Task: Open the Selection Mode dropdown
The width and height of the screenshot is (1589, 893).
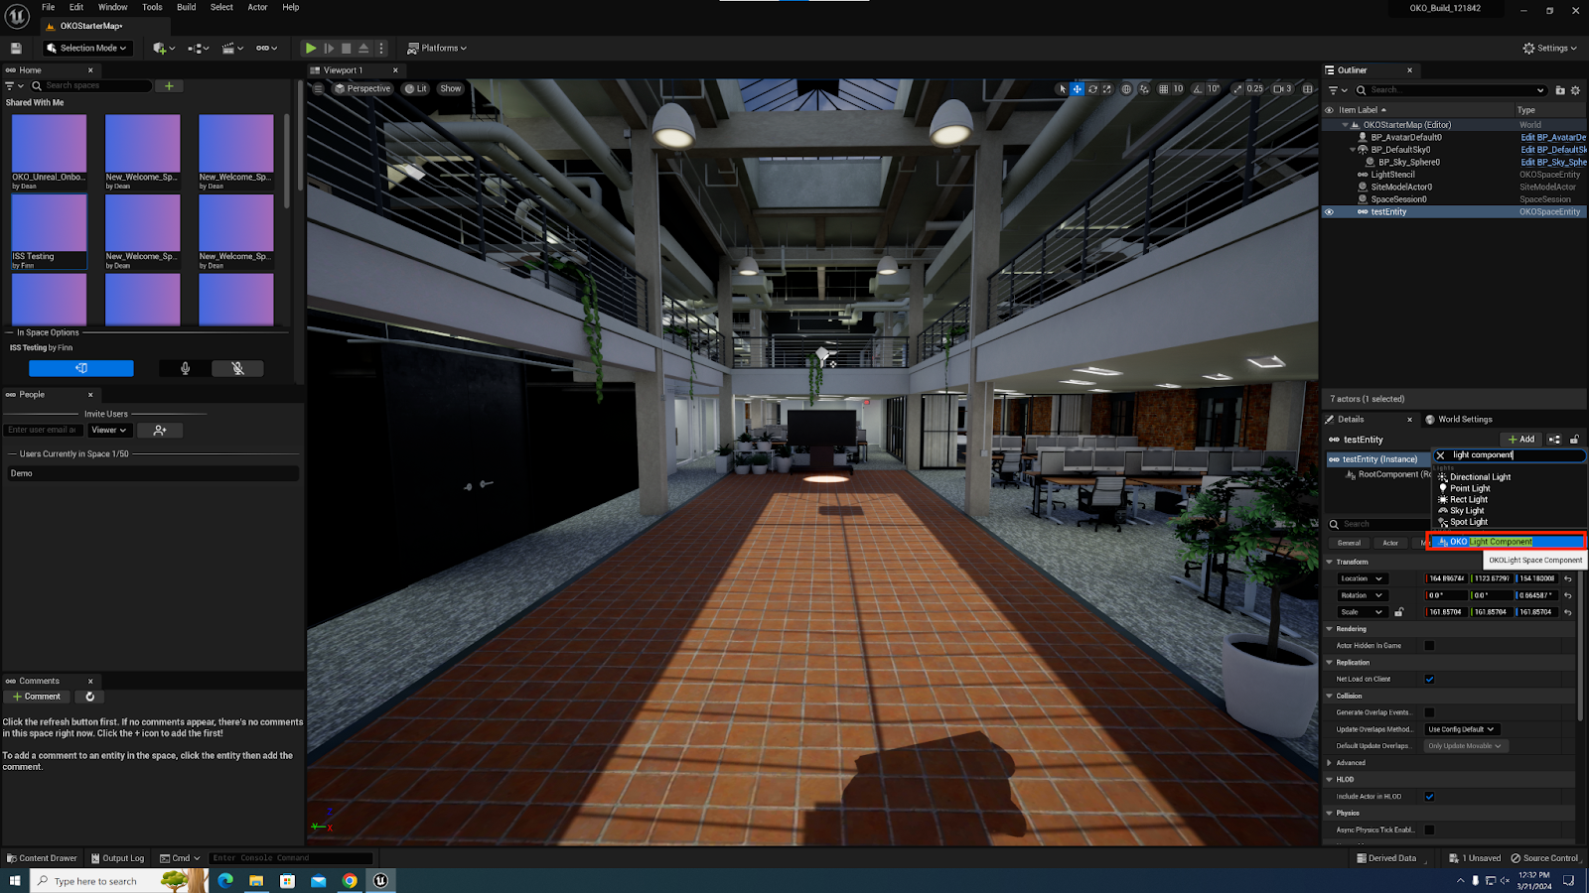Action: [x=87, y=48]
